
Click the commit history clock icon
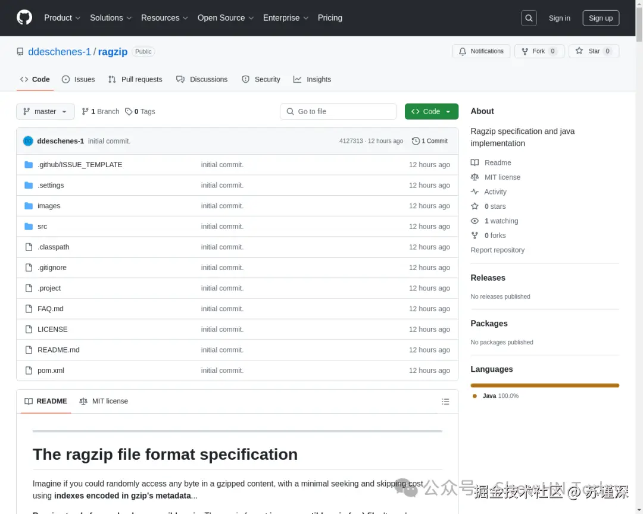[x=416, y=141]
